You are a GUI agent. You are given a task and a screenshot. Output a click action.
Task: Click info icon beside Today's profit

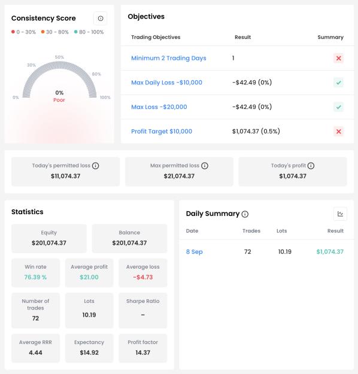[311, 166]
